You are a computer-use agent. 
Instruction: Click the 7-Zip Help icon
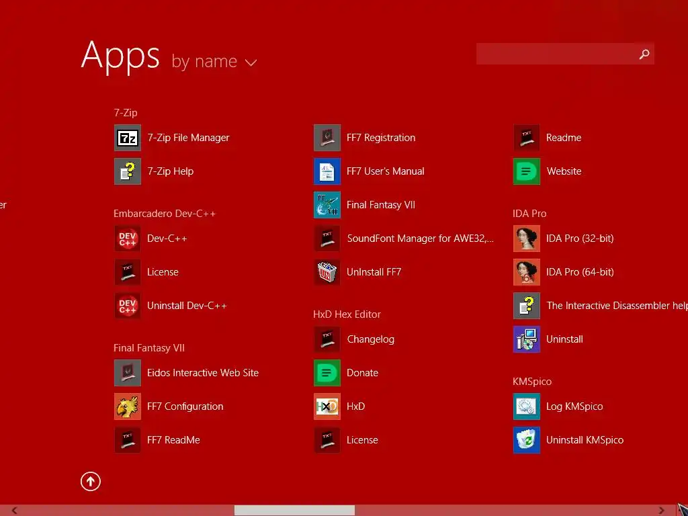pos(127,171)
